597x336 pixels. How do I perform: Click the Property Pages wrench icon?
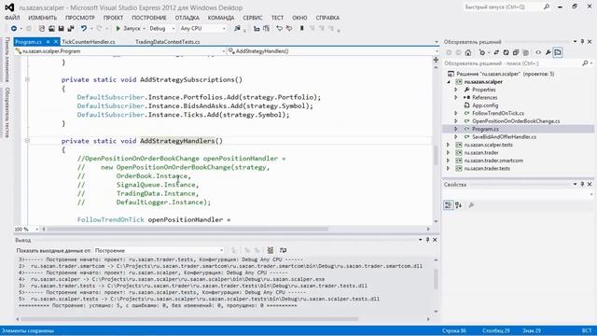point(471,205)
